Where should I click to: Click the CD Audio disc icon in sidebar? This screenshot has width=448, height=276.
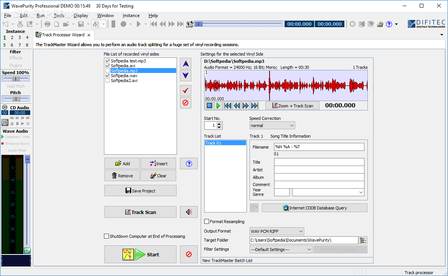[5, 107]
